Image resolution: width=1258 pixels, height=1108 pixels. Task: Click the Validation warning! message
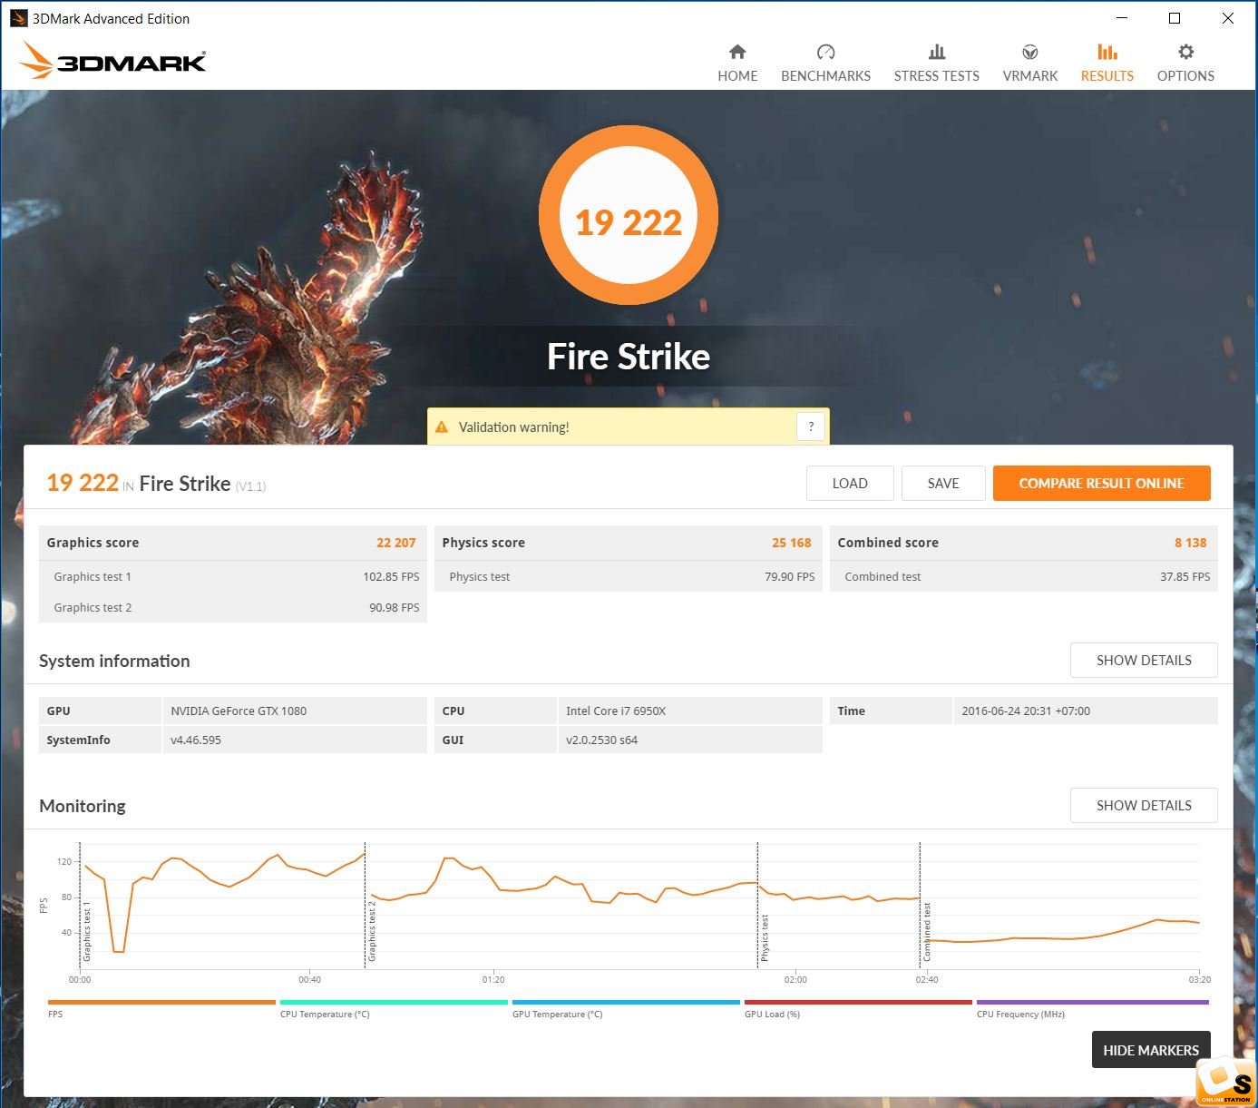tap(513, 427)
